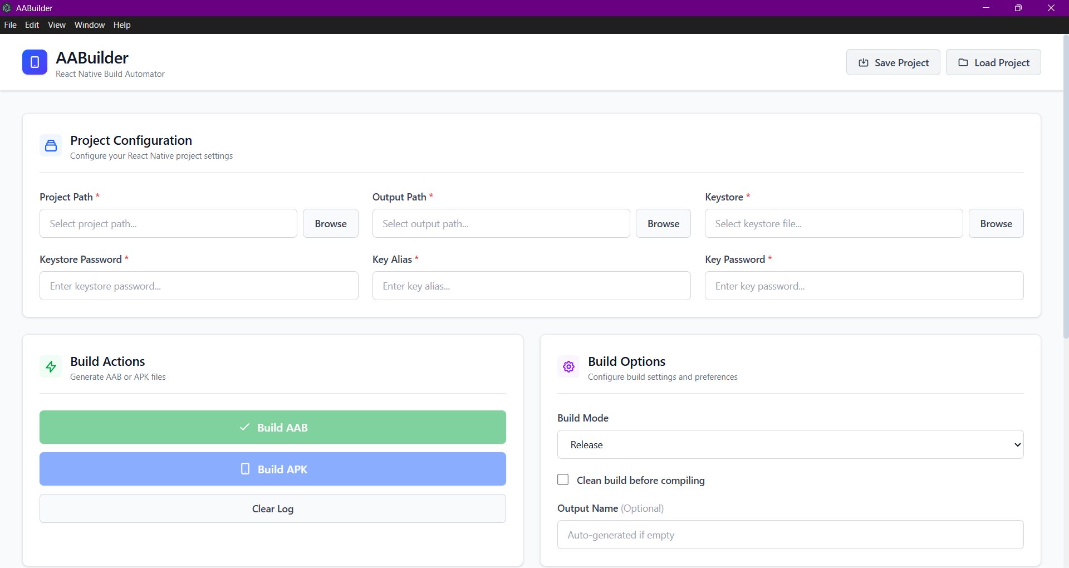
Task: Click the Project Configuration box icon
Action: pos(51,146)
